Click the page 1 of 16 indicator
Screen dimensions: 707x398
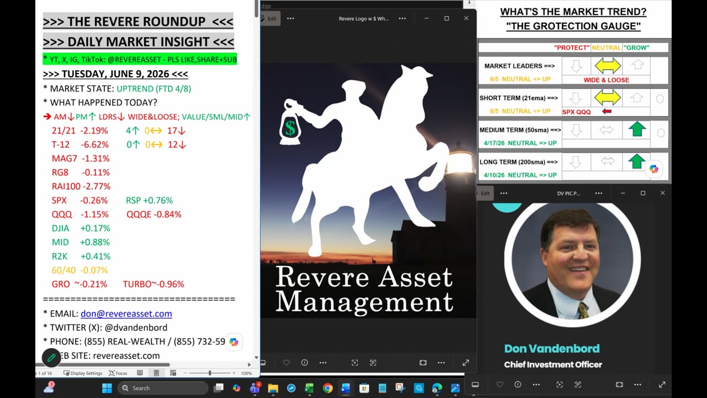click(44, 373)
